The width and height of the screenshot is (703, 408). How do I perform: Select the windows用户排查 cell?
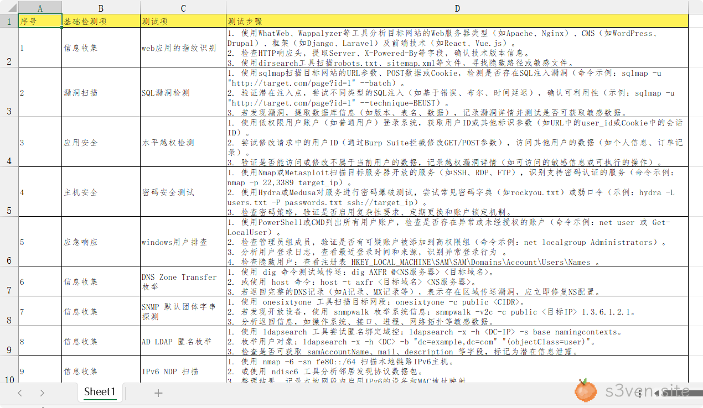[183, 242]
